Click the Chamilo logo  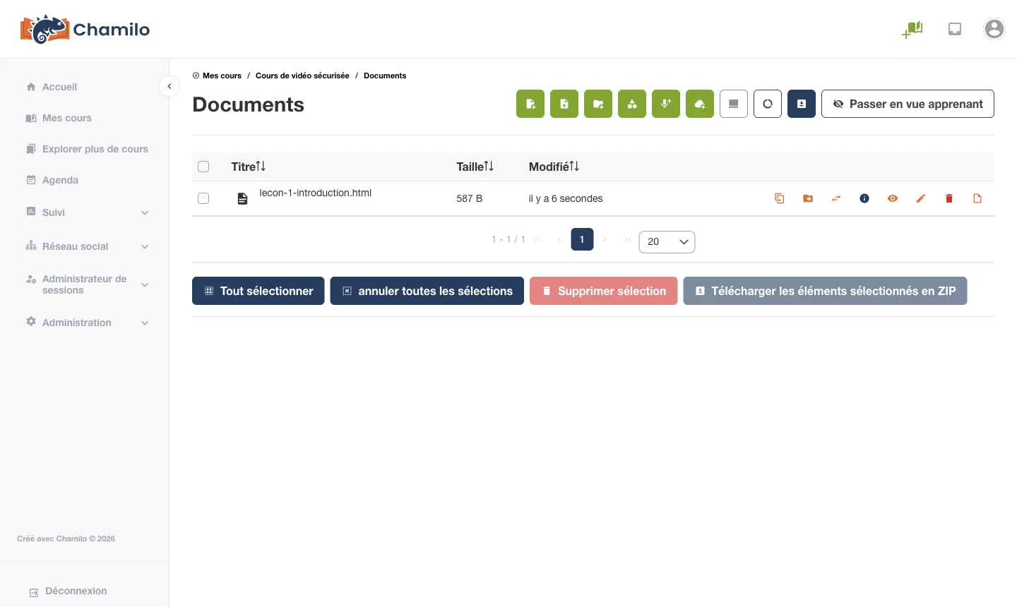pos(85,29)
